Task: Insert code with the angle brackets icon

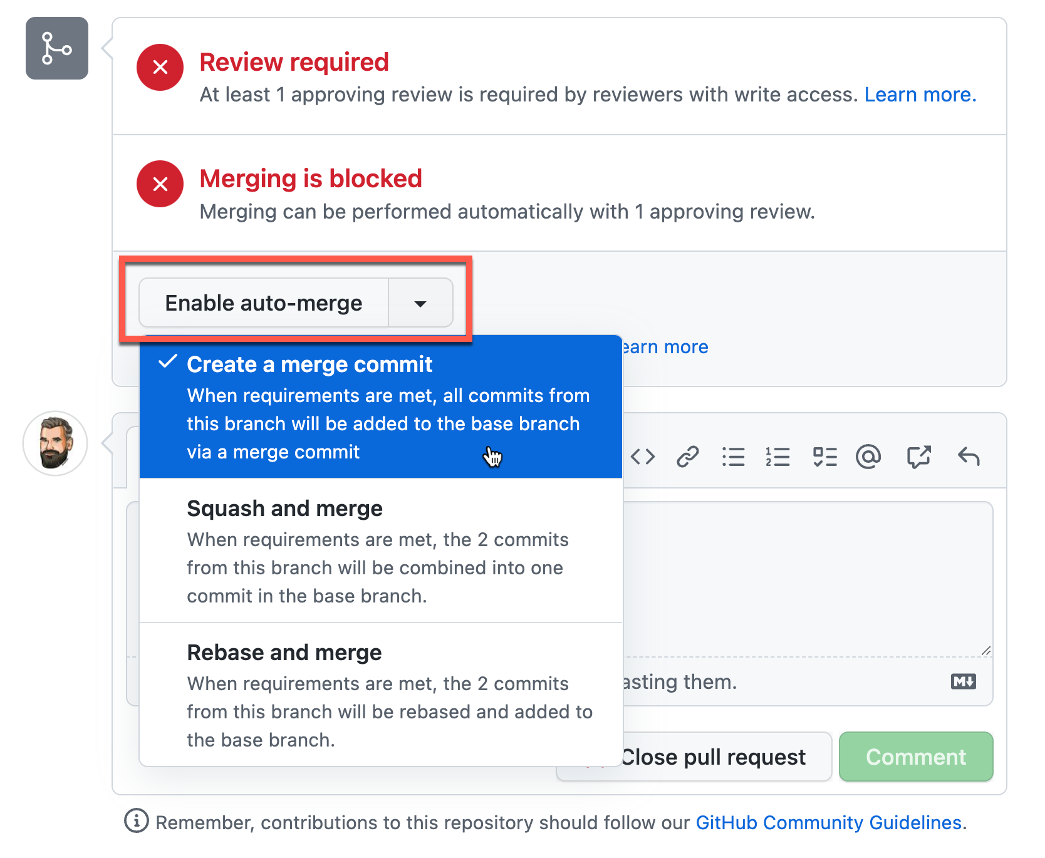Action: tap(643, 457)
